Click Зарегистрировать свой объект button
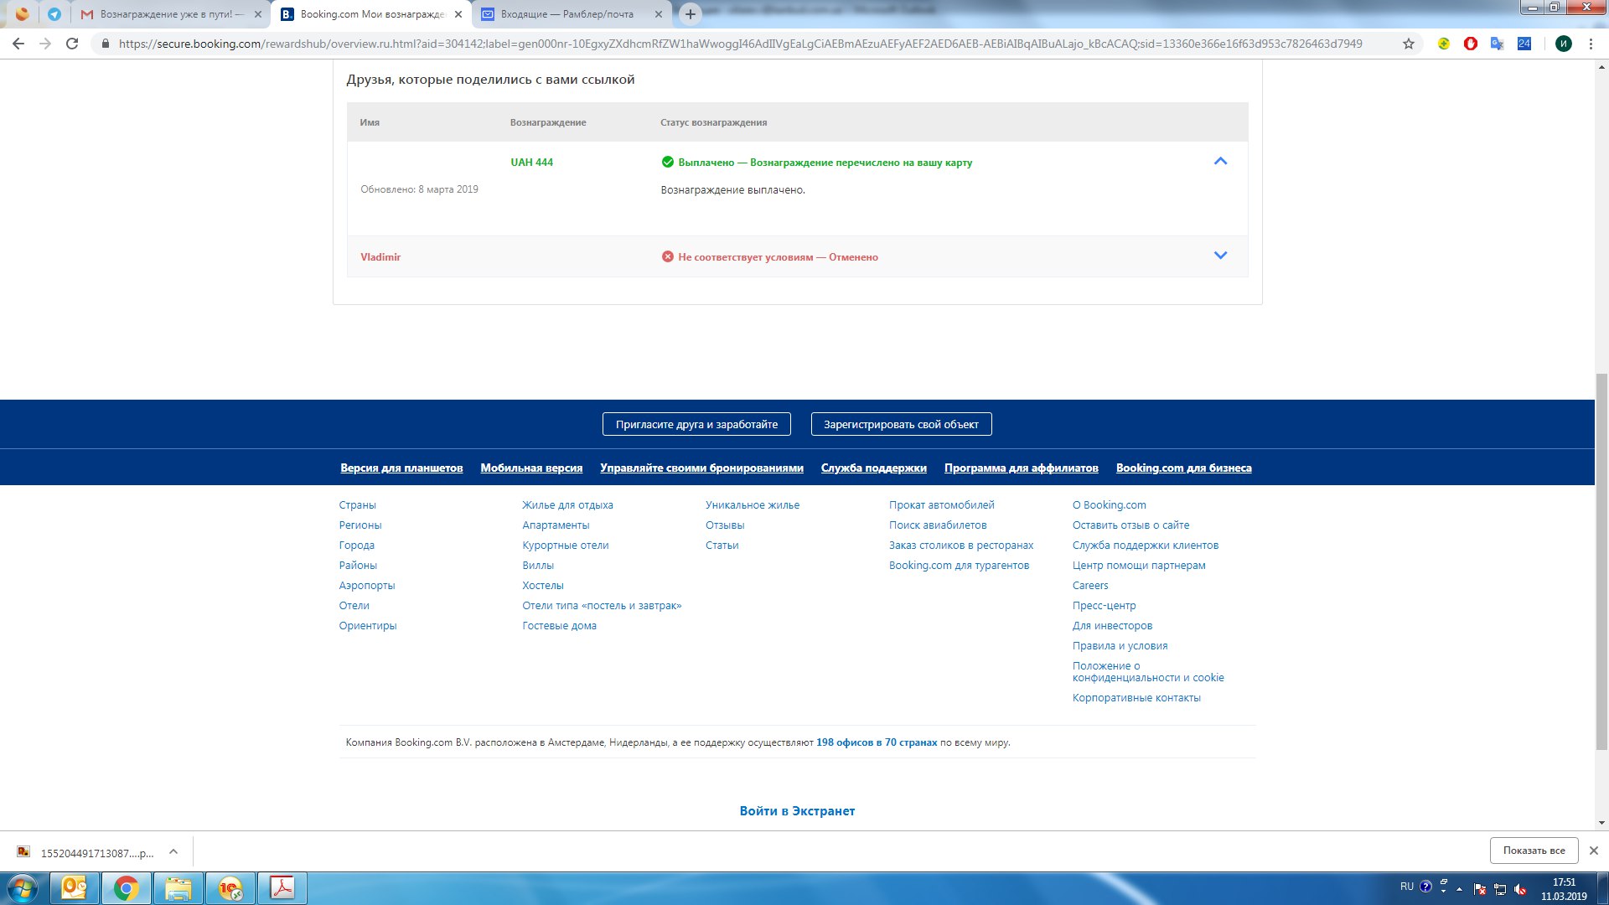Image resolution: width=1609 pixels, height=905 pixels. pos(901,424)
